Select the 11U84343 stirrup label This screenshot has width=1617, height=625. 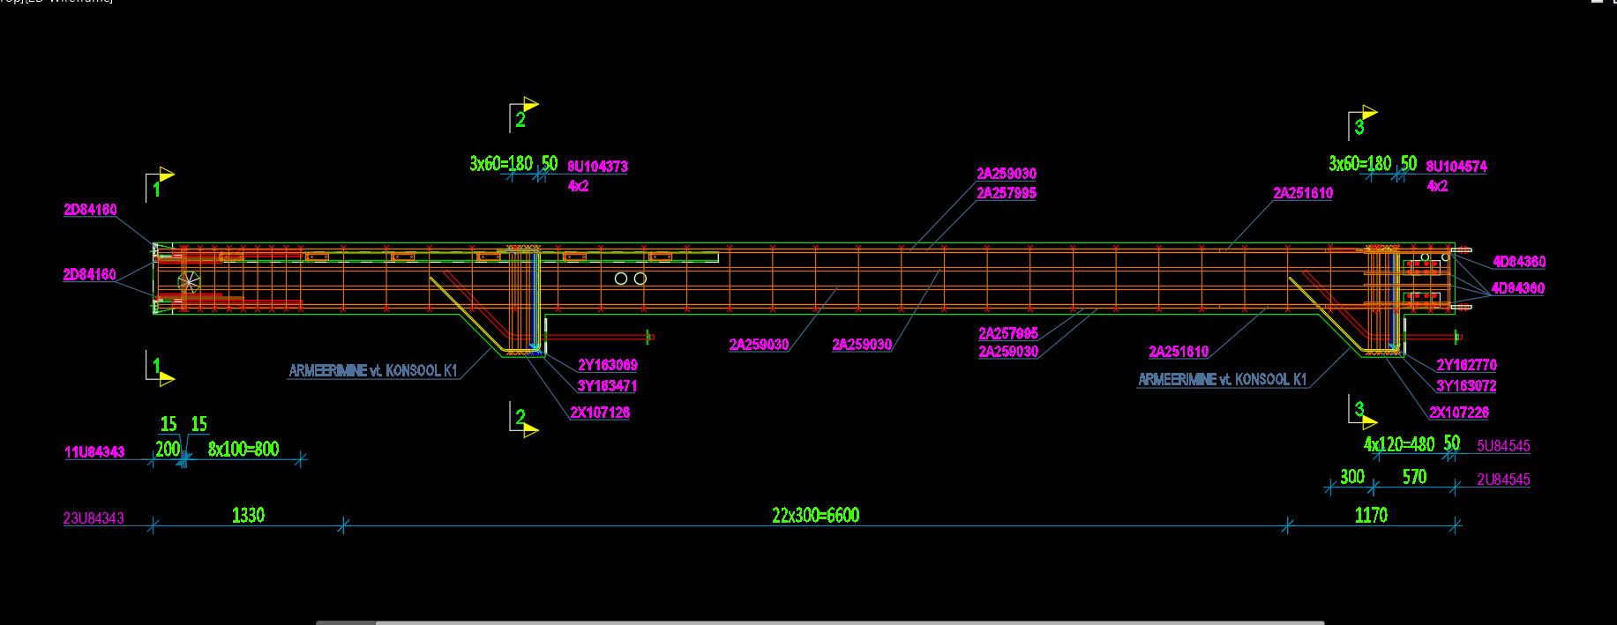[x=94, y=452]
